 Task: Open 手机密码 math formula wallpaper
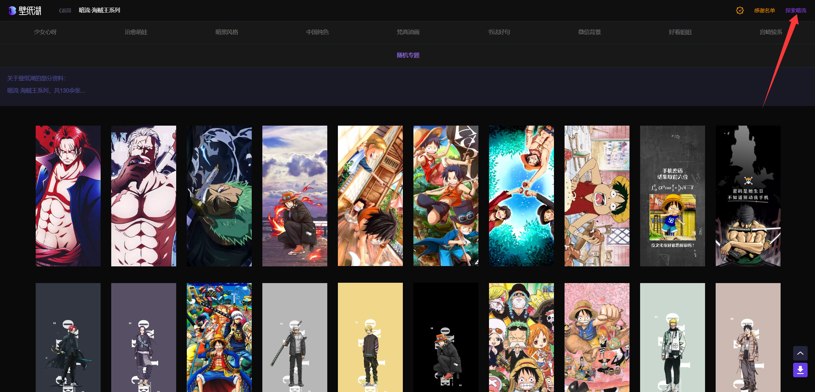(x=673, y=196)
